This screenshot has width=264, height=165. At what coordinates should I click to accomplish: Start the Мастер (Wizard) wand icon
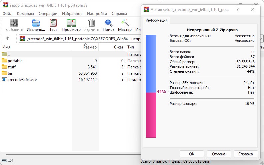[125, 23]
